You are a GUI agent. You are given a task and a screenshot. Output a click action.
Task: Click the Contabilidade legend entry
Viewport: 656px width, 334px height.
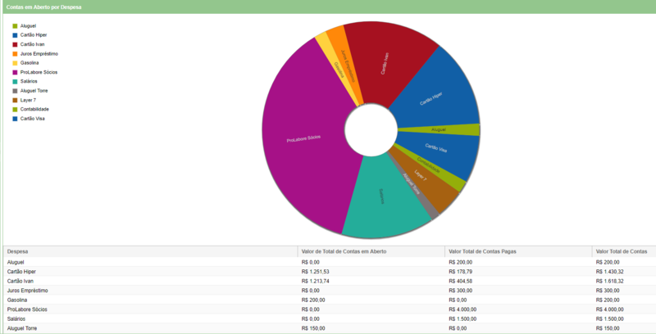tap(34, 109)
